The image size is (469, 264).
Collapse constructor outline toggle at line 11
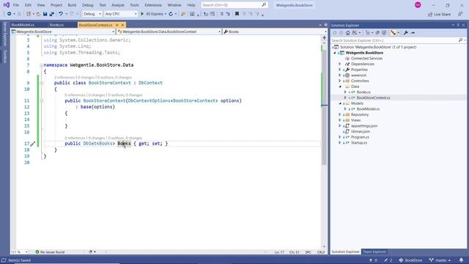tap(42, 101)
